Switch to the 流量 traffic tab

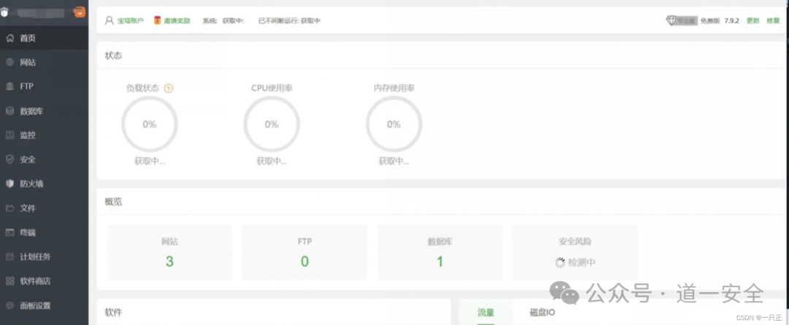pyautogui.click(x=486, y=313)
